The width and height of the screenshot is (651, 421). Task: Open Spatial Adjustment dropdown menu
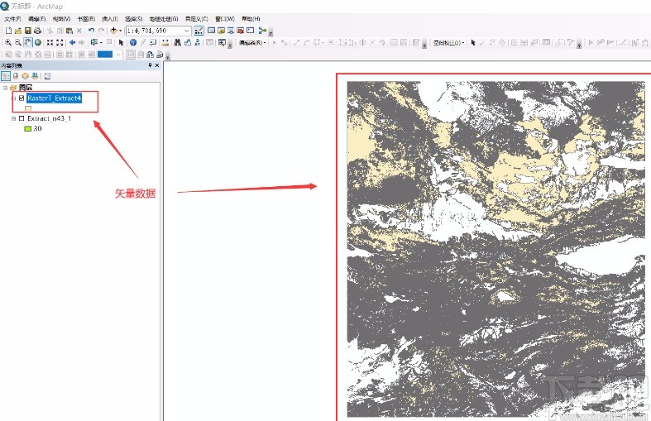pos(448,42)
